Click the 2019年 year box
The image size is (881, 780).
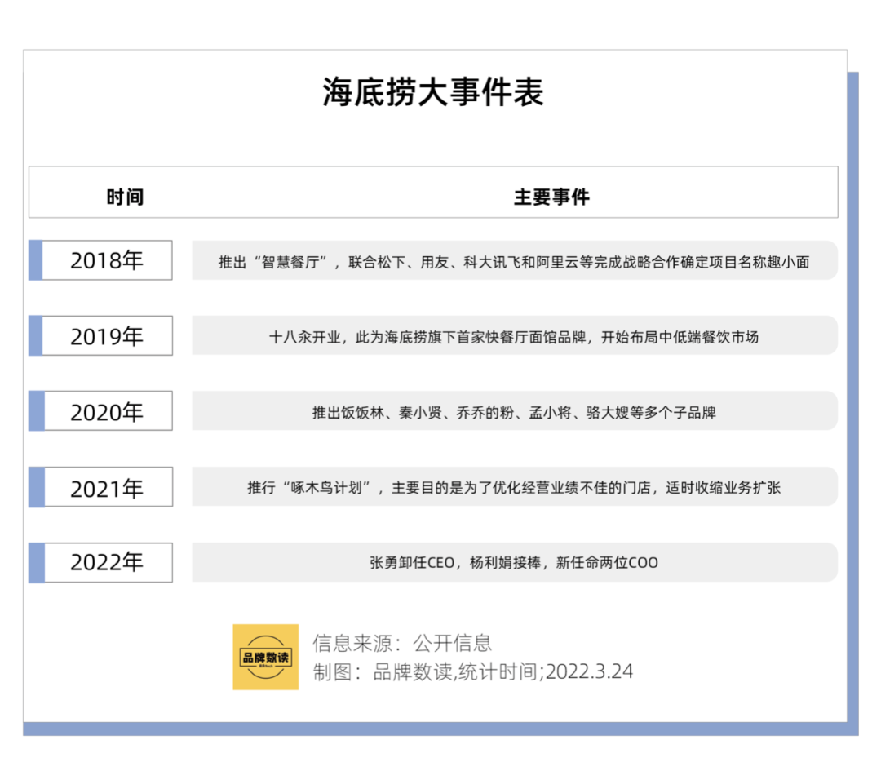coord(107,336)
